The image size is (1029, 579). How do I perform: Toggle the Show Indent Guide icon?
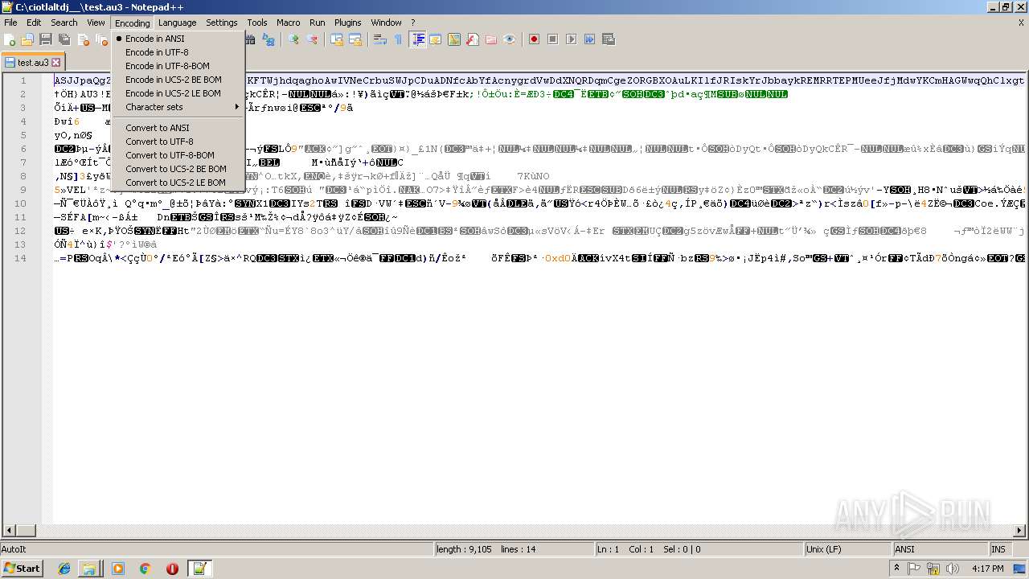[x=417, y=39]
